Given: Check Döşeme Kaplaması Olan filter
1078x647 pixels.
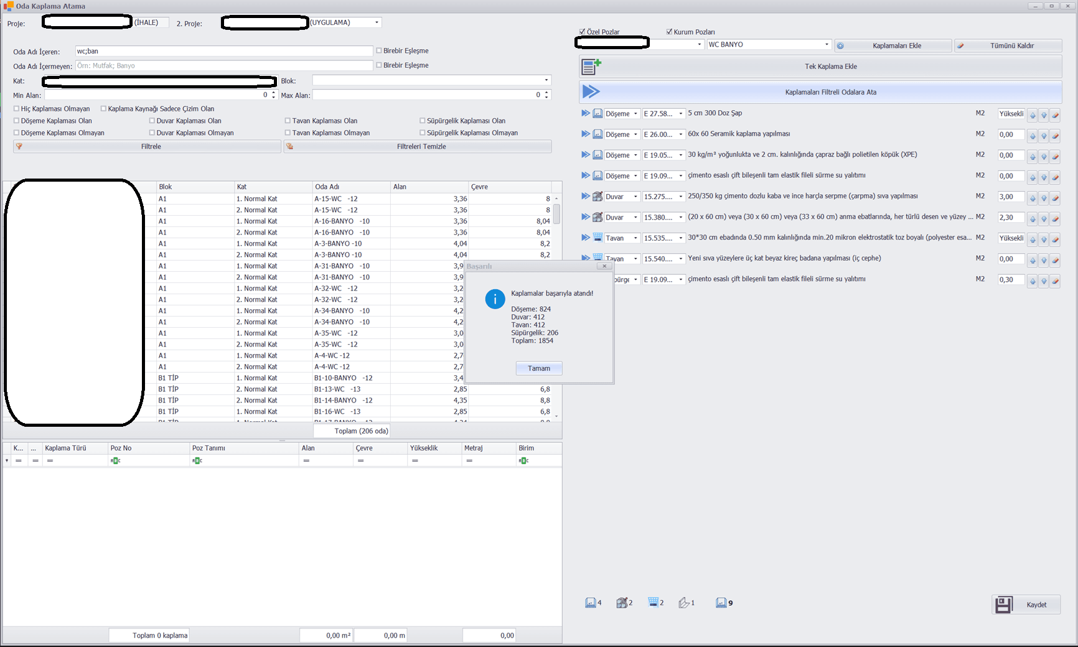Looking at the screenshot, I should click(x=17, y=121).
